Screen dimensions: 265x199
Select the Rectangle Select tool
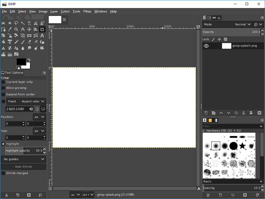point(3,23)
